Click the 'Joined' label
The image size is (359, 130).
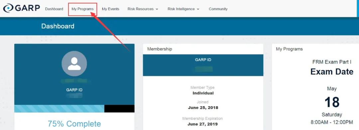202,102
